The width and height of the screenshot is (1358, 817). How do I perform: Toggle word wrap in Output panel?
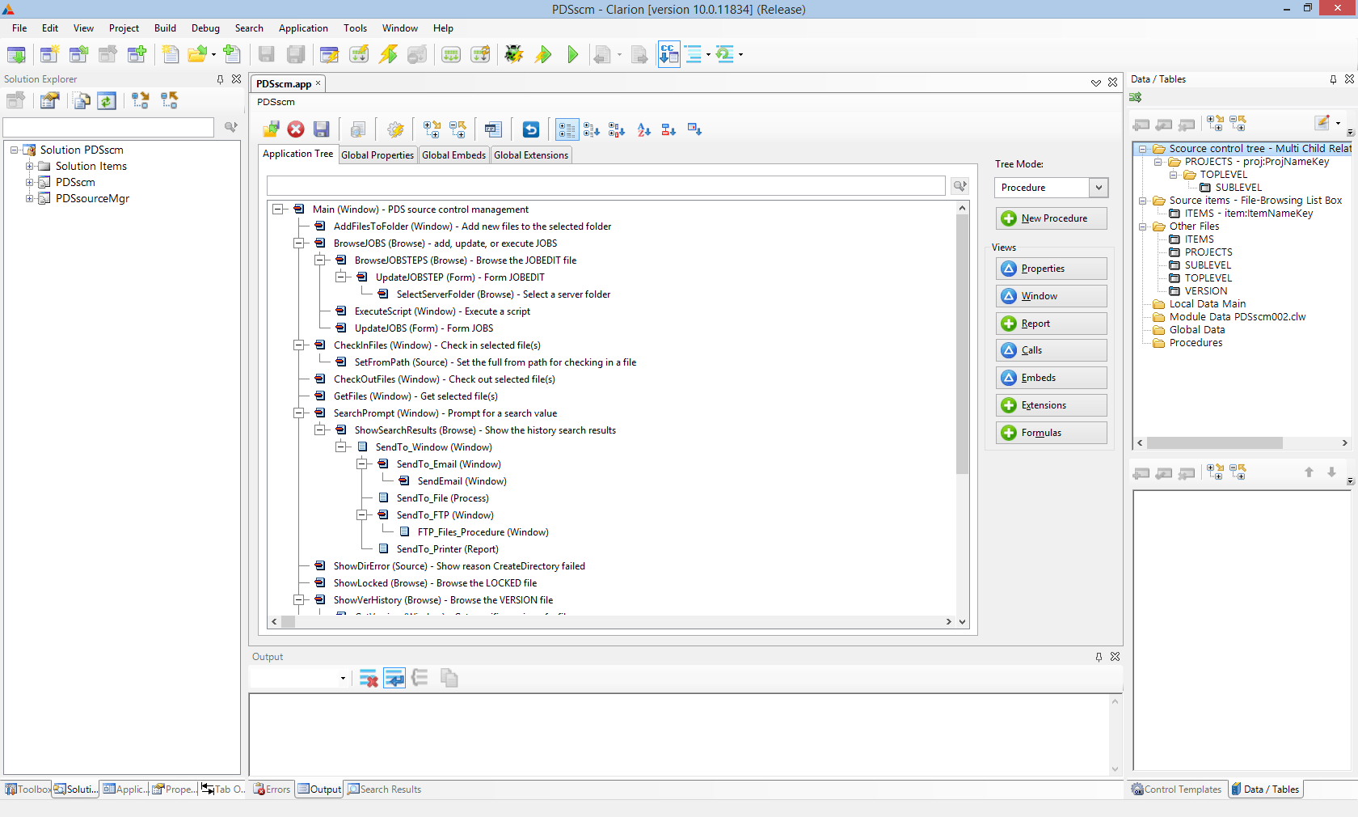click(x=394, y=679)
